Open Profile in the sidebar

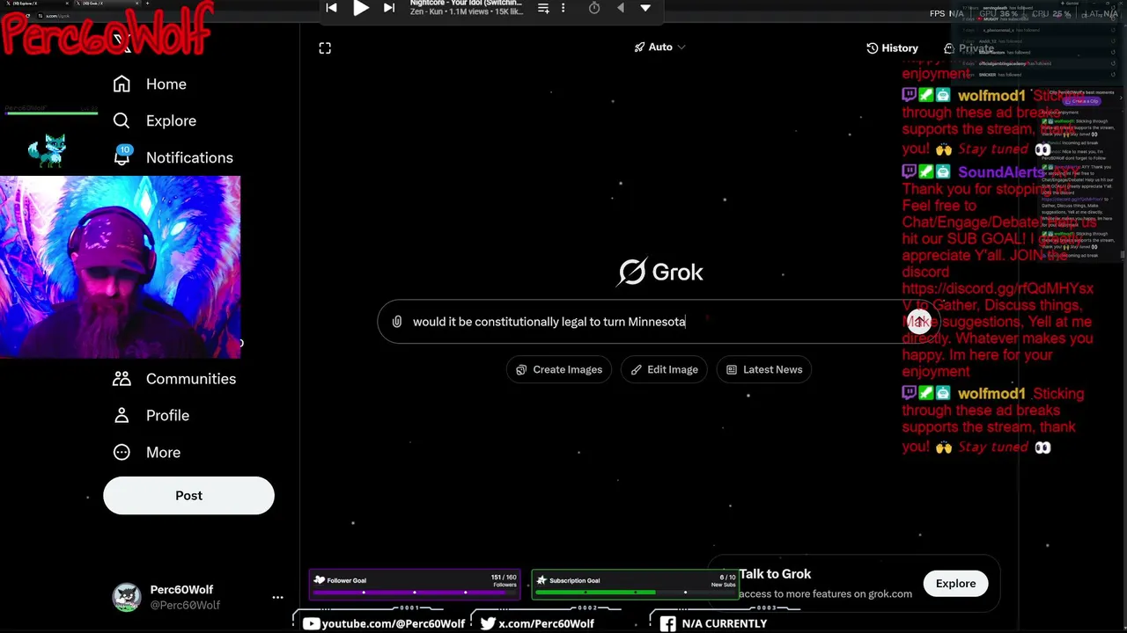[151, 416]
